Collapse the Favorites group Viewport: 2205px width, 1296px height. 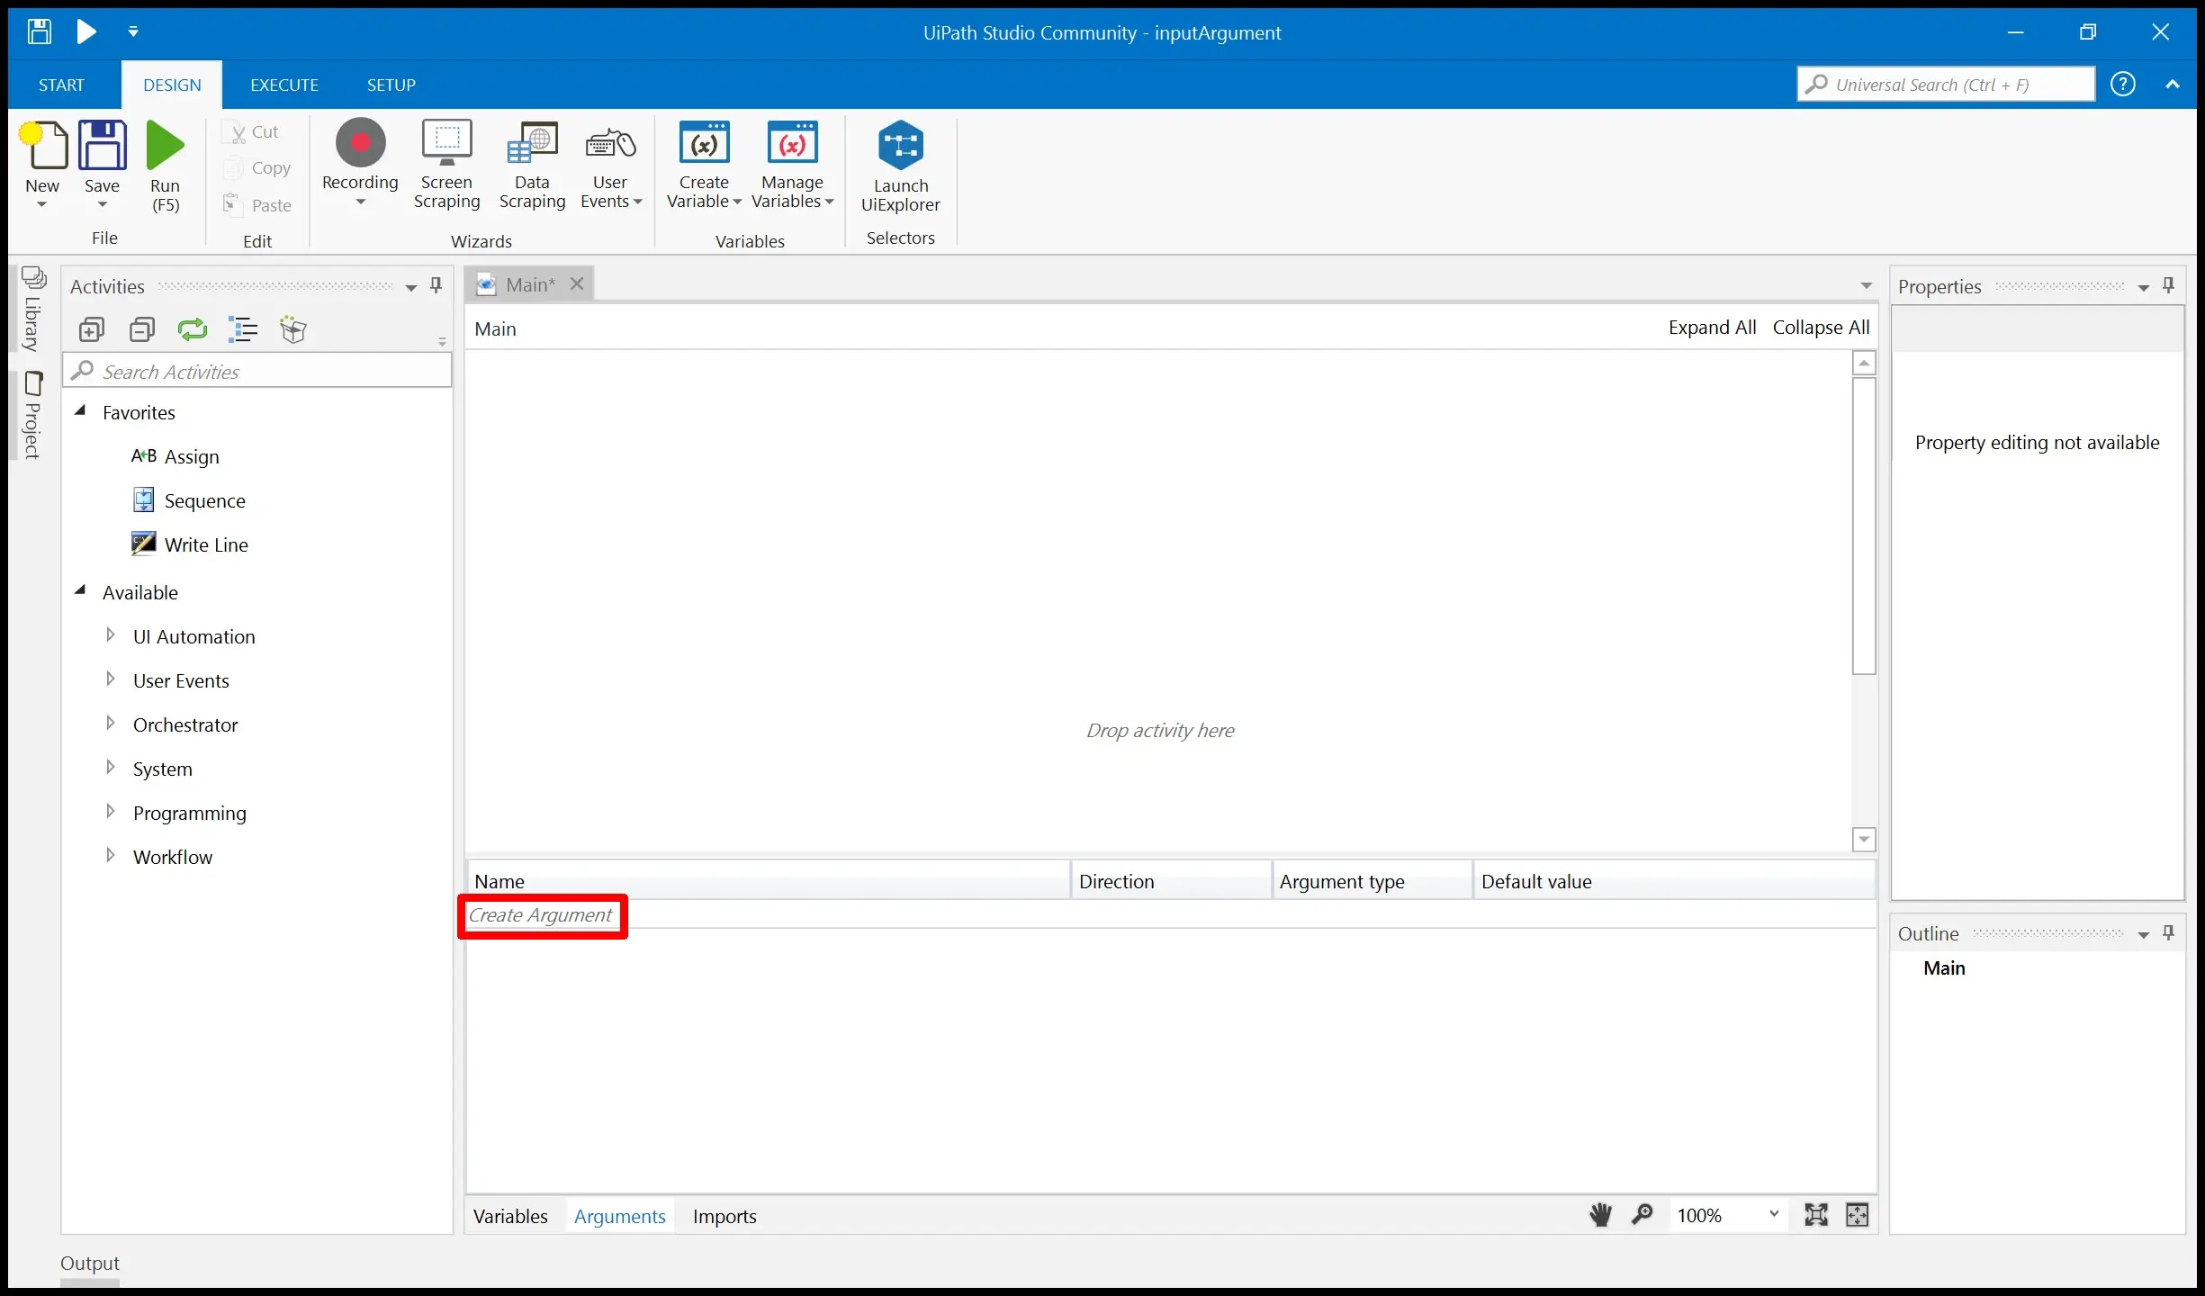[x=80, y=410]
